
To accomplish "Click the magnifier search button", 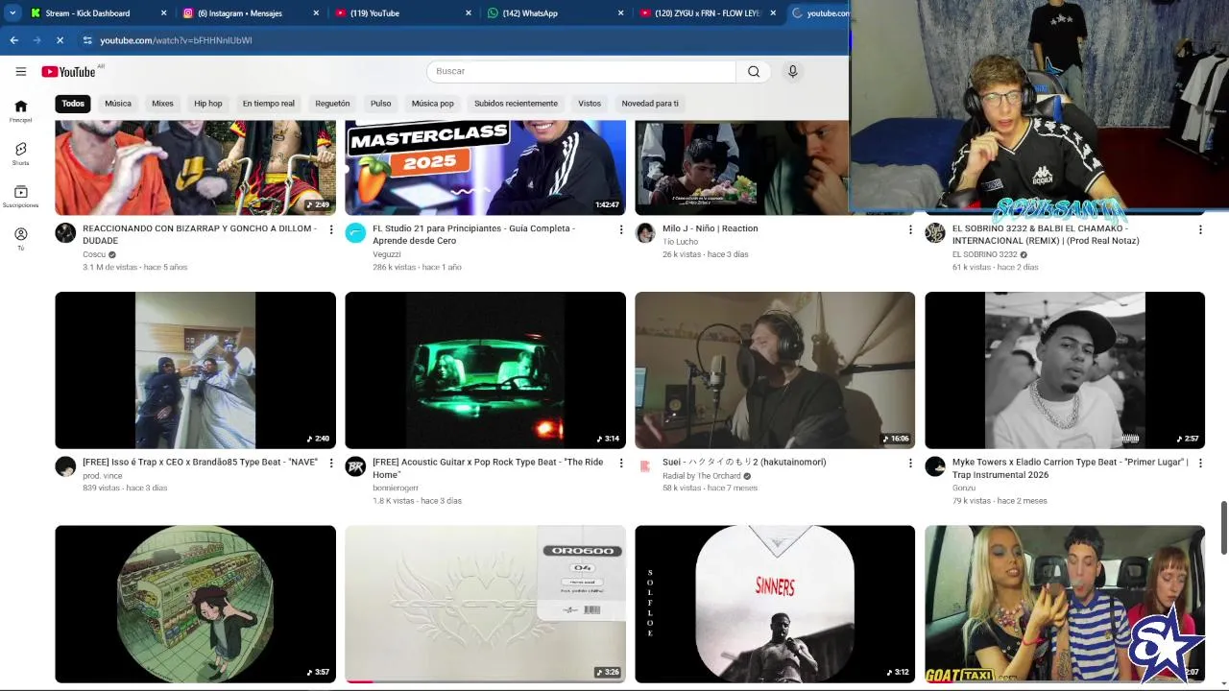I will [x=754, y=71].
